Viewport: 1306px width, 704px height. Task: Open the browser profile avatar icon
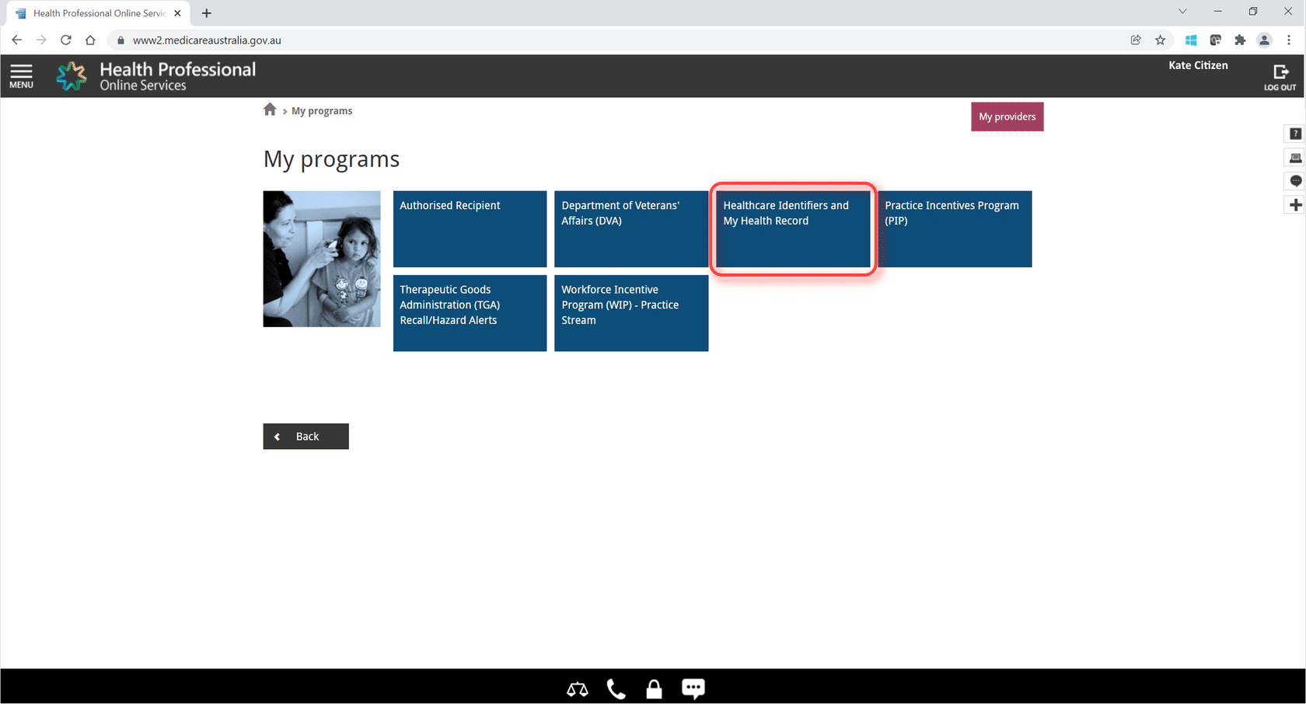coord(1264,40)
